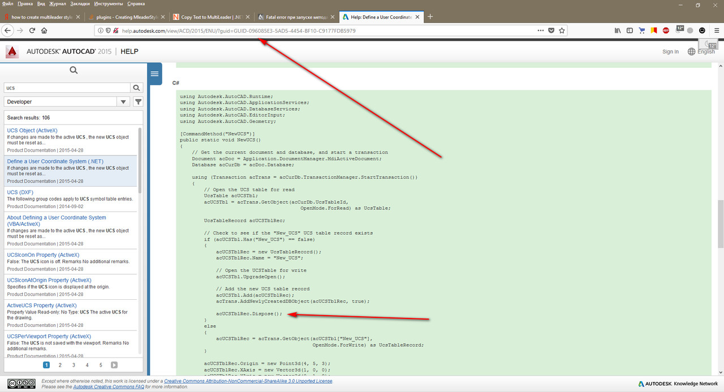Open the Закладки menu
The width and height of the screenshot is (724, 392).
pos(80,4)
